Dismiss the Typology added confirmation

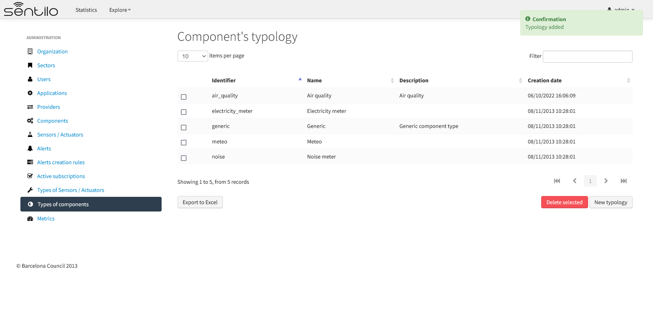pyautogui.click(x=582, y=23)
